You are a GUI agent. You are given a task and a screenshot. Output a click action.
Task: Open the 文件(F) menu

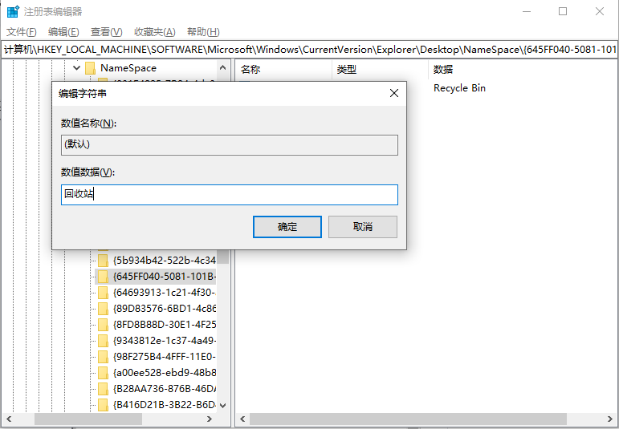click(22, 32)
